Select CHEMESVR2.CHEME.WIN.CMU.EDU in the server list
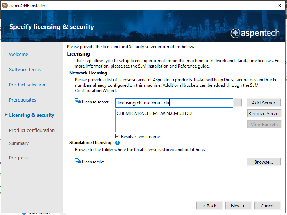Viewport: 287px width, 215px height. [154, 113]
